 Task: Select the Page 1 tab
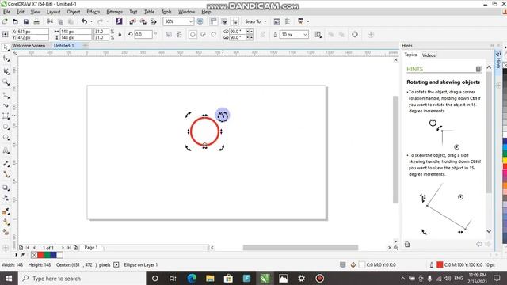tap(91, 248)
